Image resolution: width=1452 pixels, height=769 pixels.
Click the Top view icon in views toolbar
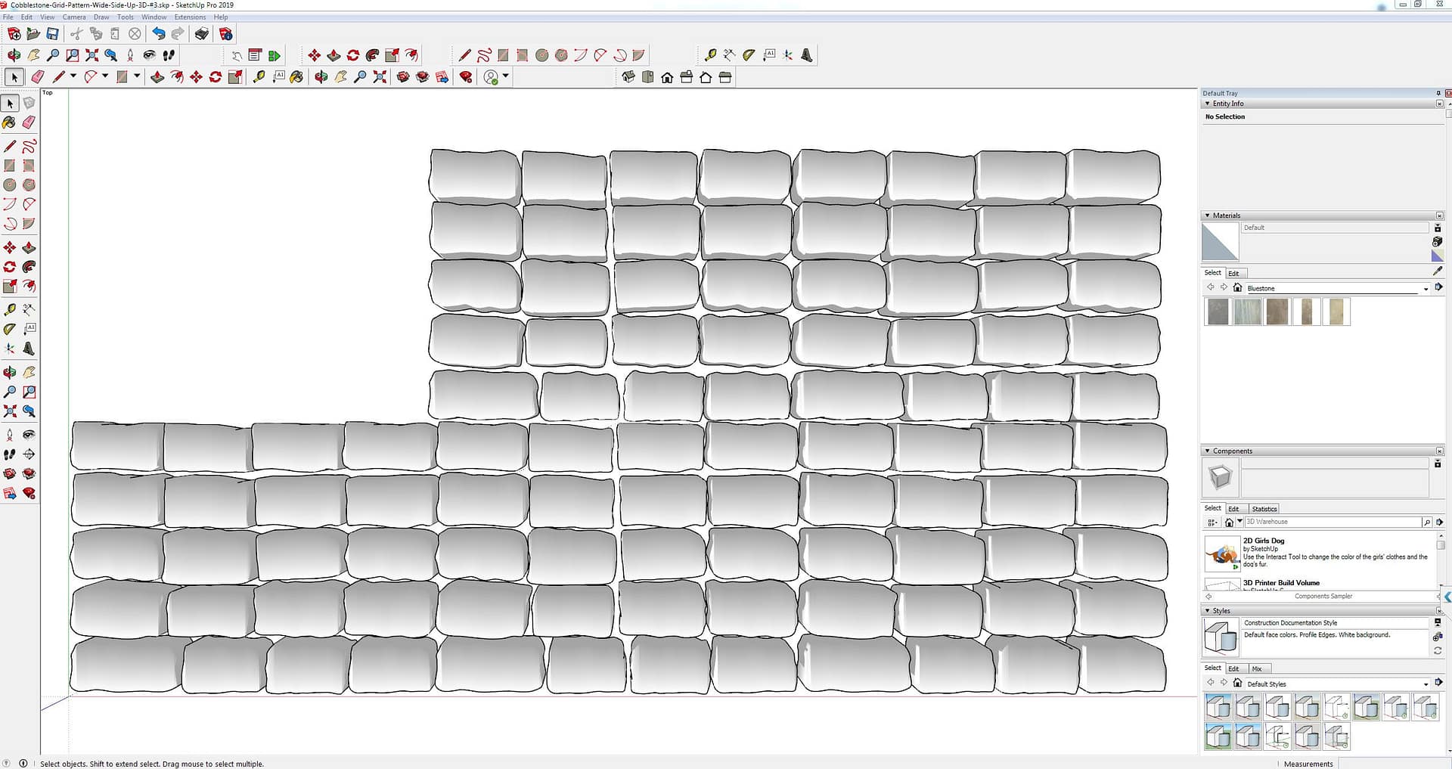(647, 77)
